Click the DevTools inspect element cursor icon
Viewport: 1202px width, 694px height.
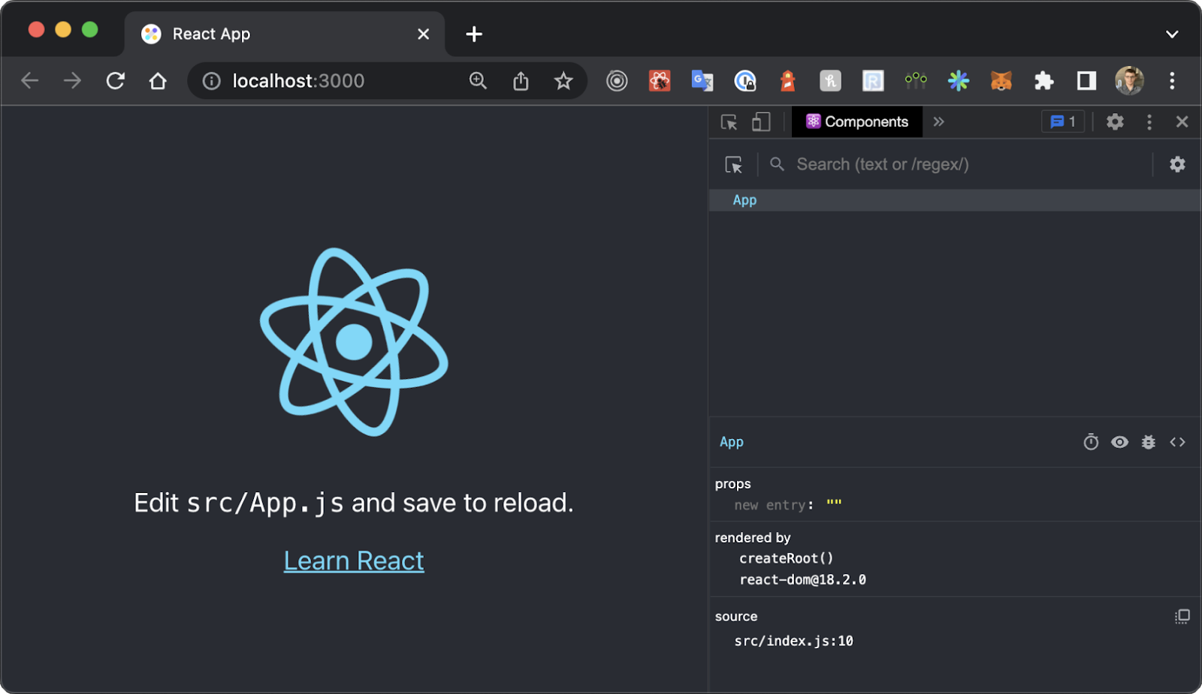point(729,122)
